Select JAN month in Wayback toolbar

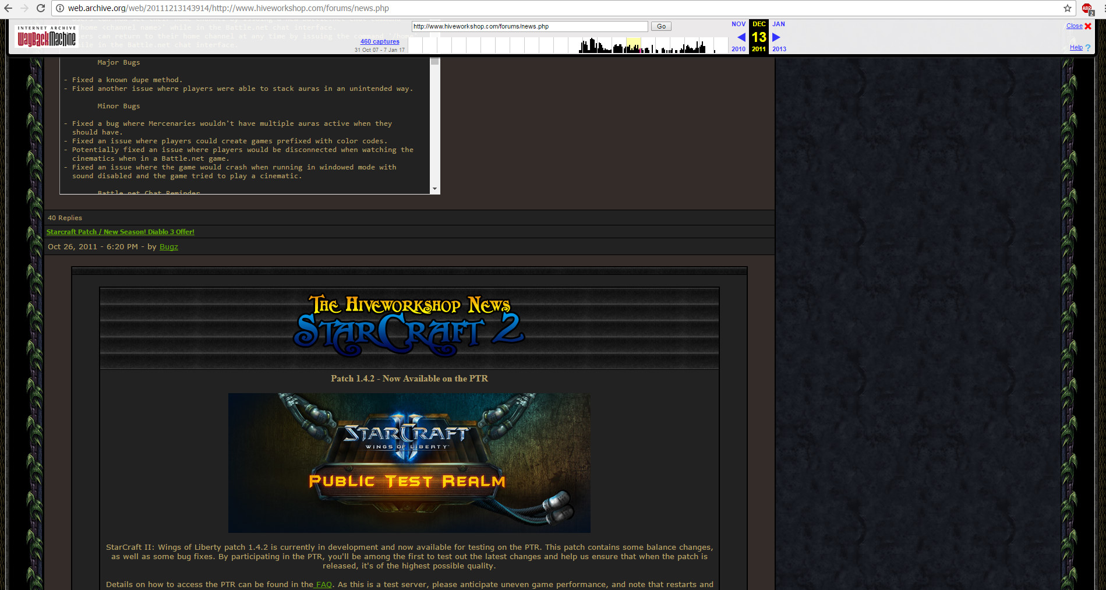coord(779,24)
